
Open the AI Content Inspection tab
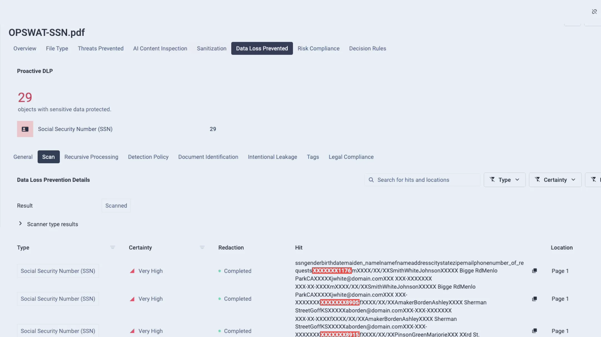tap(160, 48)
